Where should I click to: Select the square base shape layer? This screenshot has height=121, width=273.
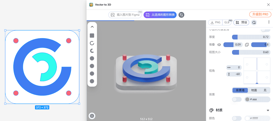click(92, 36)
